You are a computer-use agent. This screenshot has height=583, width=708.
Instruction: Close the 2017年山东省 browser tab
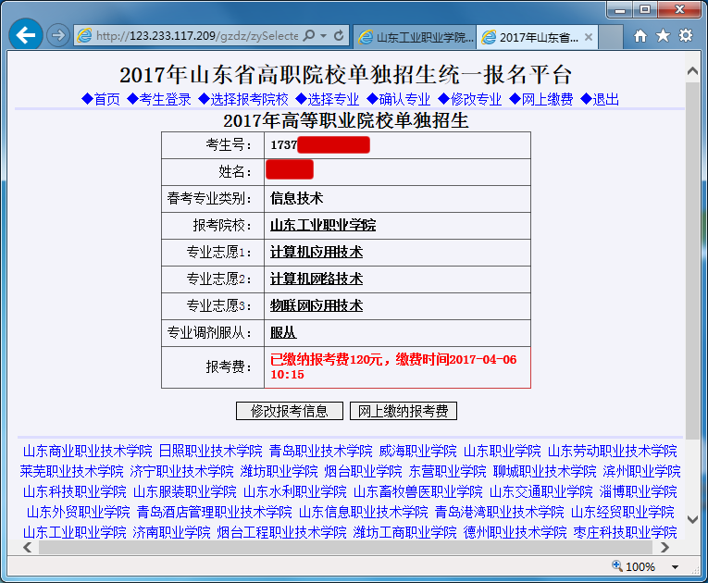587,37
